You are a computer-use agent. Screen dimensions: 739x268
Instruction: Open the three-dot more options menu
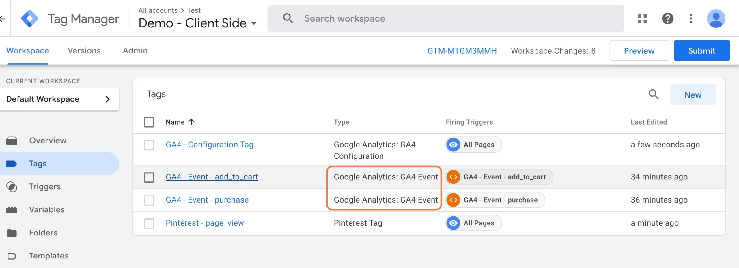point(691,19)
